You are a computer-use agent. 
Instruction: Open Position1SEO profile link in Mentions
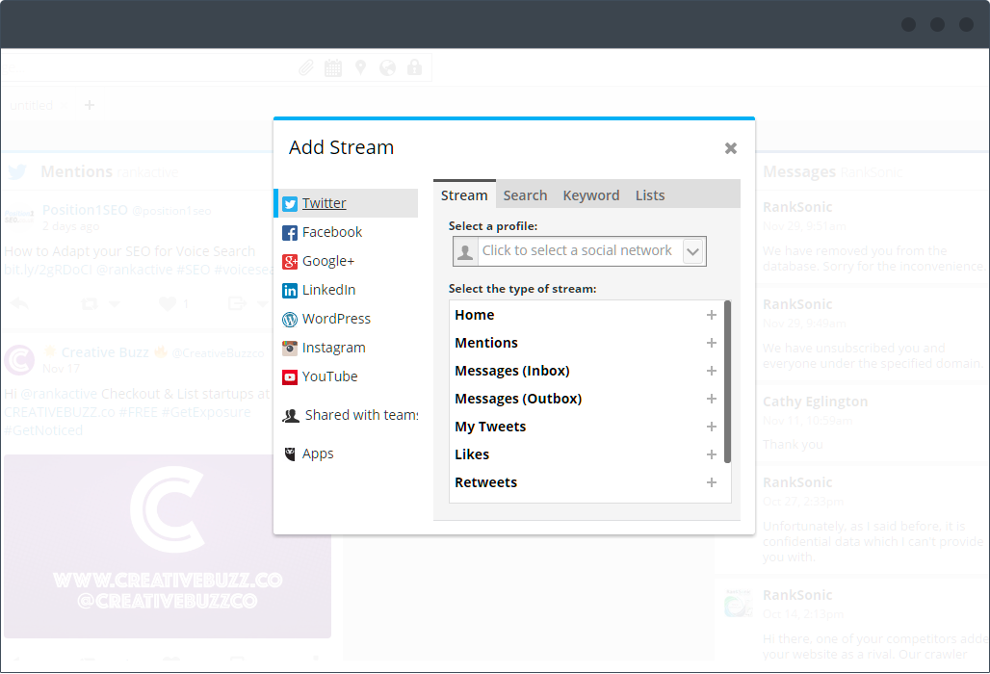click(86, 210)
